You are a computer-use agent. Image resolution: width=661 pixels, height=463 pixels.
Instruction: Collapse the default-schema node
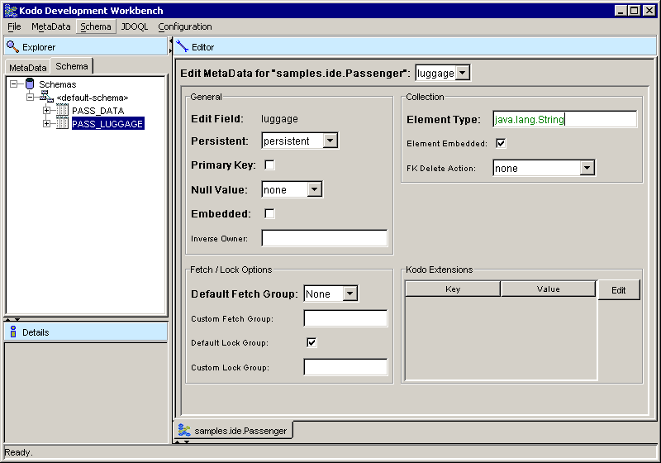30,98
